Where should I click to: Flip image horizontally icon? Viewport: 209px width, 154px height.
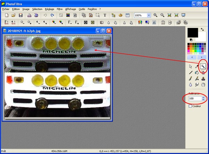tap(163, 22)
